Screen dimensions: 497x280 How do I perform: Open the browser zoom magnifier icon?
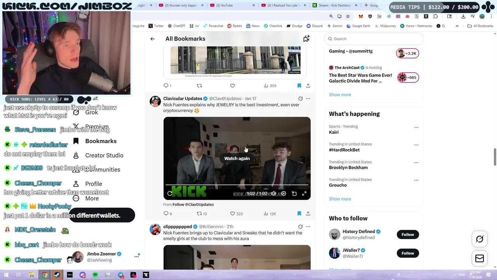[x=331, y=16]
